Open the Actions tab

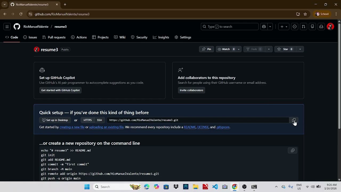[x=79, y=37]
